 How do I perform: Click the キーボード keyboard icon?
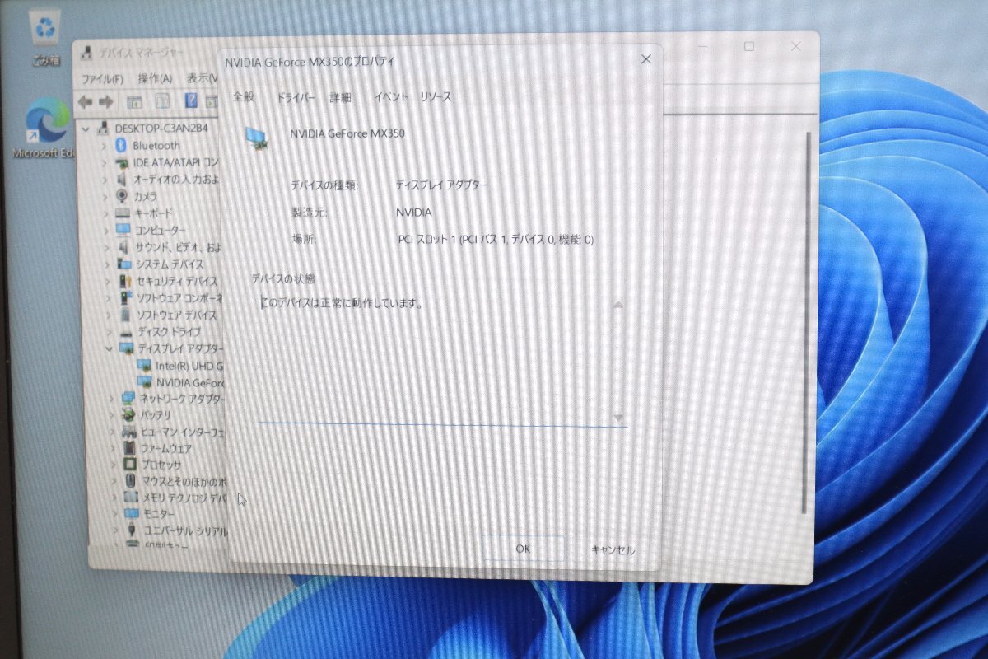pos(123,213)
